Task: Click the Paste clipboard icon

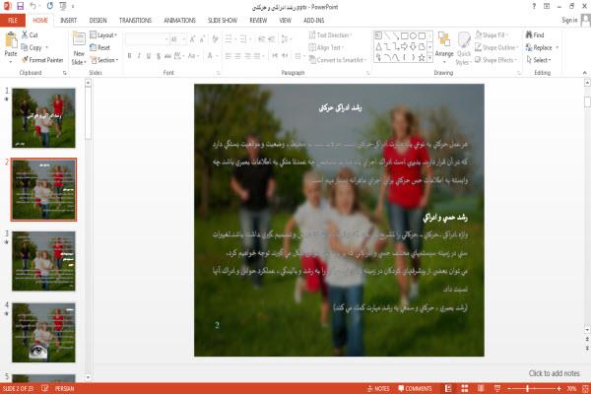Action: coord(11,40)
